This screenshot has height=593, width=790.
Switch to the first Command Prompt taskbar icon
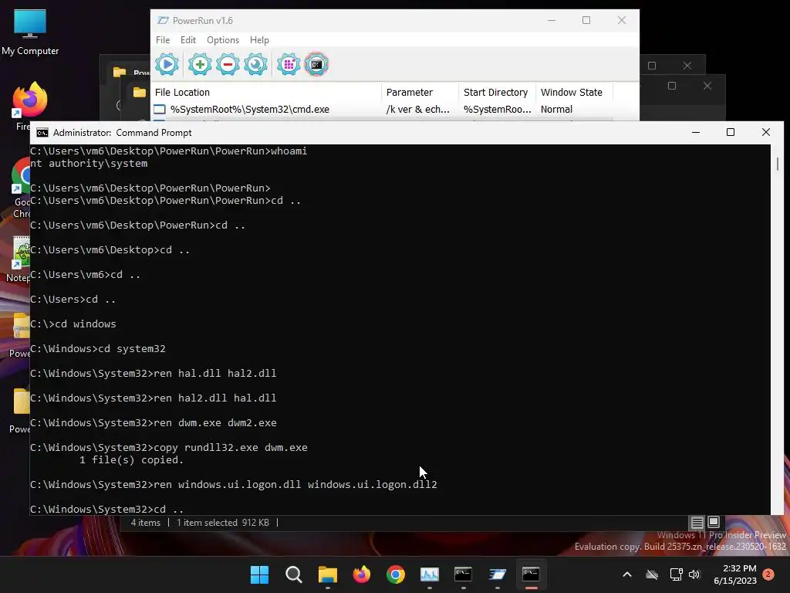[463, 574]
